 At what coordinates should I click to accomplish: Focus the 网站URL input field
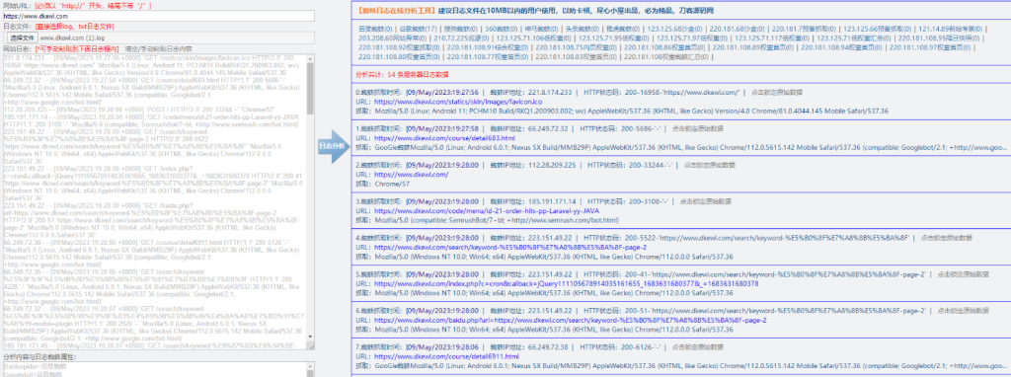[x=159, y=16]
